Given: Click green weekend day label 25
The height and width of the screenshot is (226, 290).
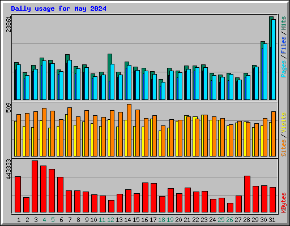Looking at the screenshot, I should click(221, 220).
